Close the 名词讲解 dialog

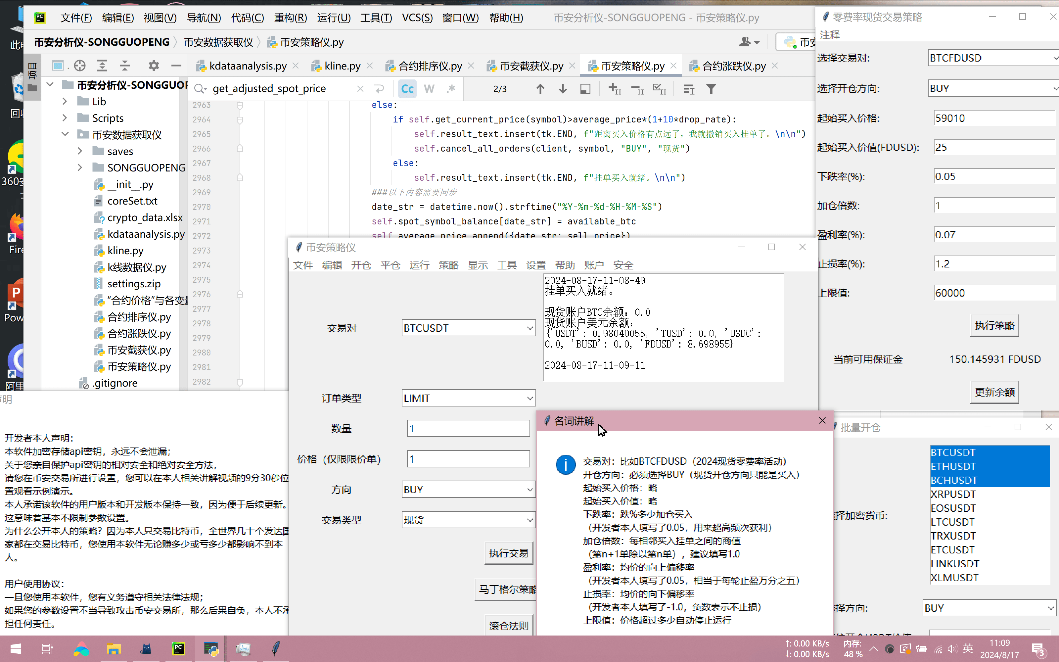(822, 420)
